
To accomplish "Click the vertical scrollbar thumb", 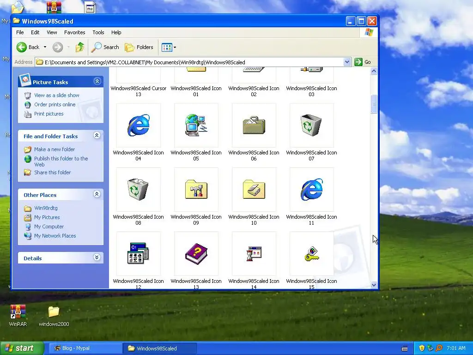I will coord(374,104).
